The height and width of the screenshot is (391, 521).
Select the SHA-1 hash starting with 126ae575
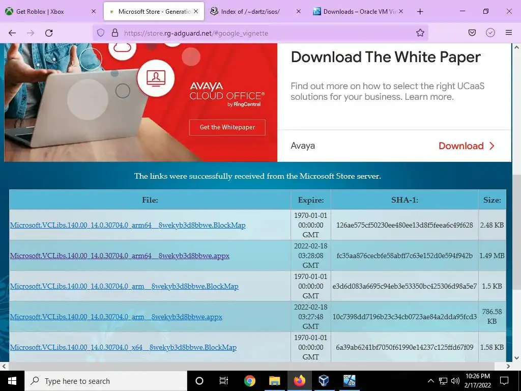coord(404,225)
